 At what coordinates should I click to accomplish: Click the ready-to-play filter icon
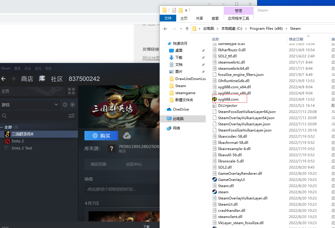pos(73,105)
